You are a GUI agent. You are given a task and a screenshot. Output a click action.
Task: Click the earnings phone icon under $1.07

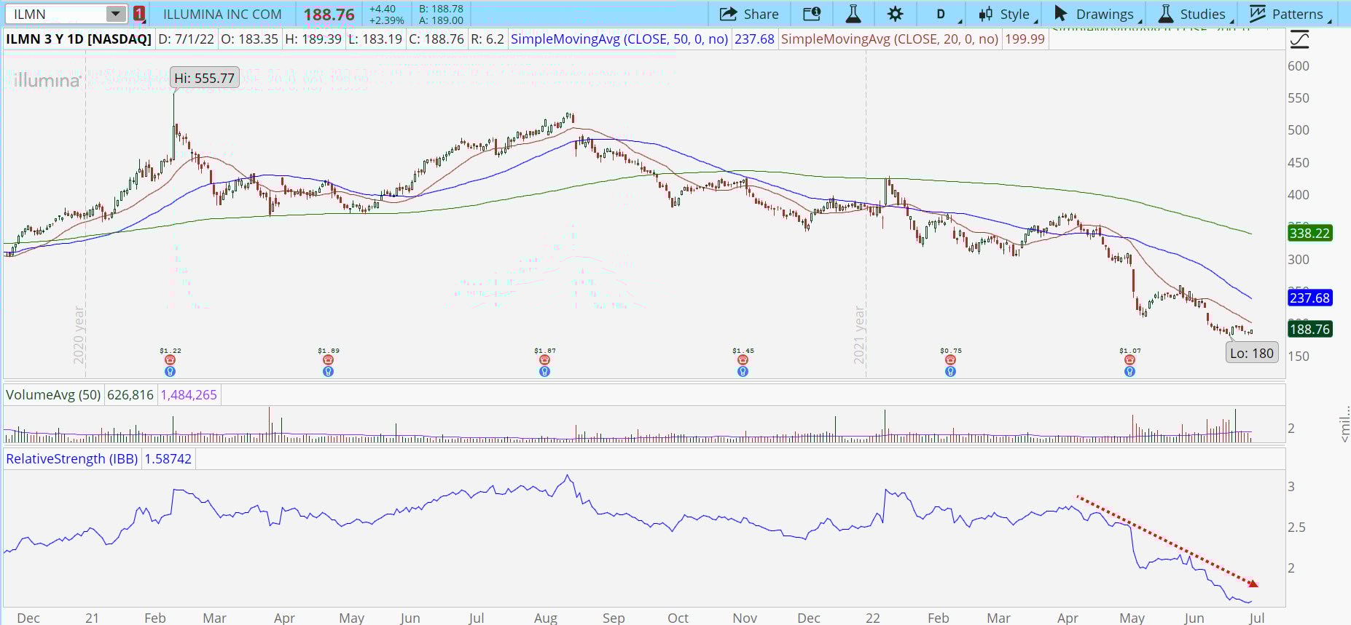1129,360
